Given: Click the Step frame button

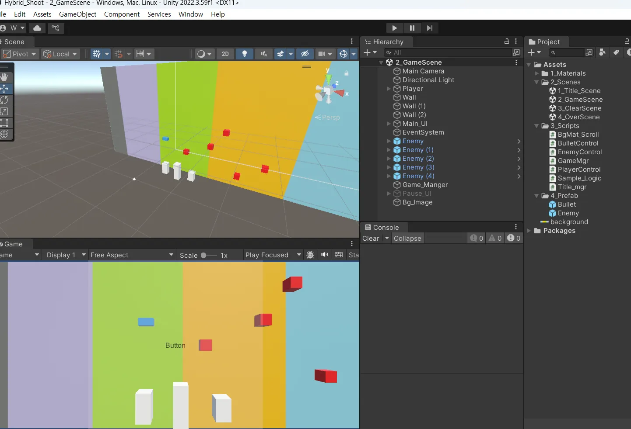Looking at the screenshot, I should 429,28.
